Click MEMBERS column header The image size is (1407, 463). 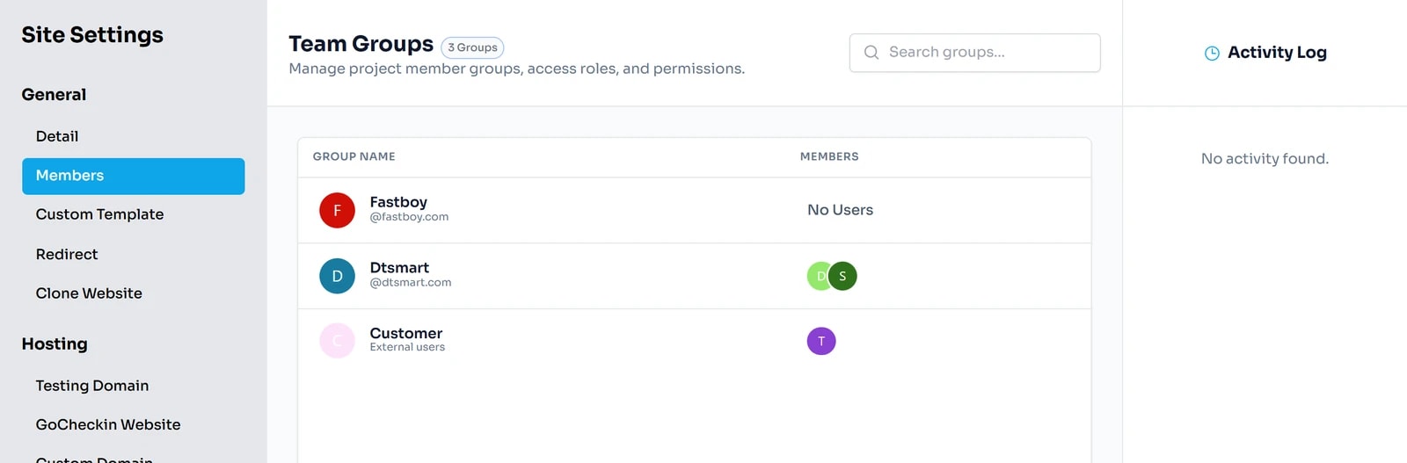tap(829, 156)
